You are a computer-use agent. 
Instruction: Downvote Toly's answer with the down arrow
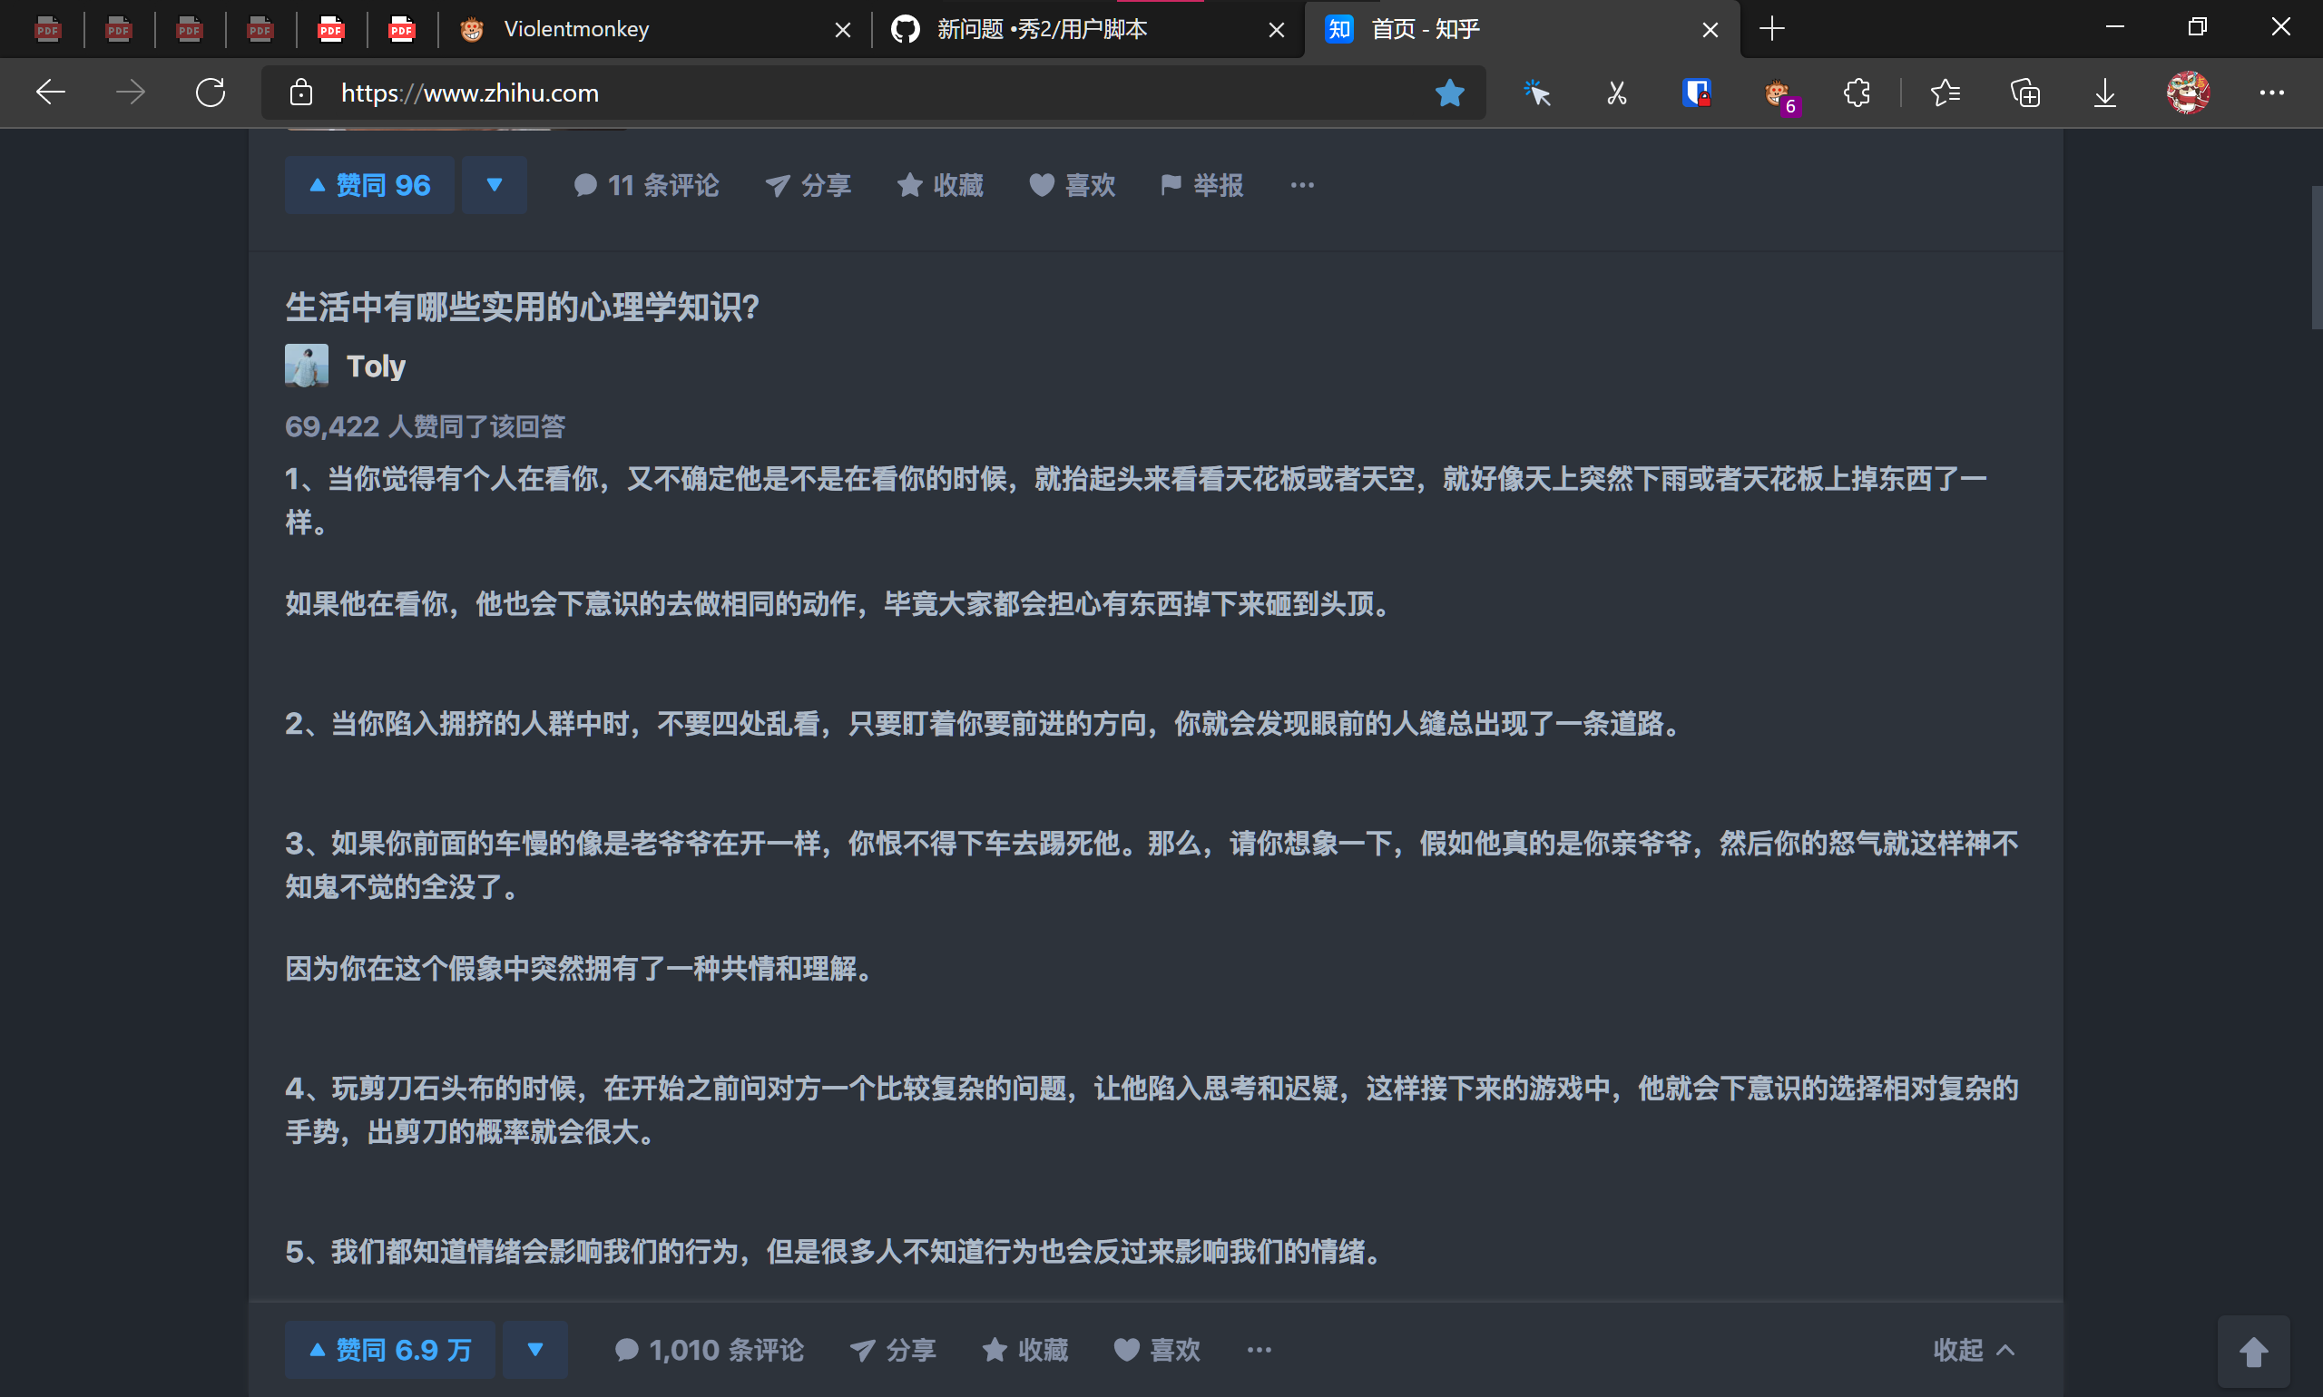(x=534, y=1349)
